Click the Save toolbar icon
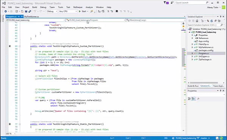This screenshot has width=227, height=140. pyautogui.click(x=26, y=11)
